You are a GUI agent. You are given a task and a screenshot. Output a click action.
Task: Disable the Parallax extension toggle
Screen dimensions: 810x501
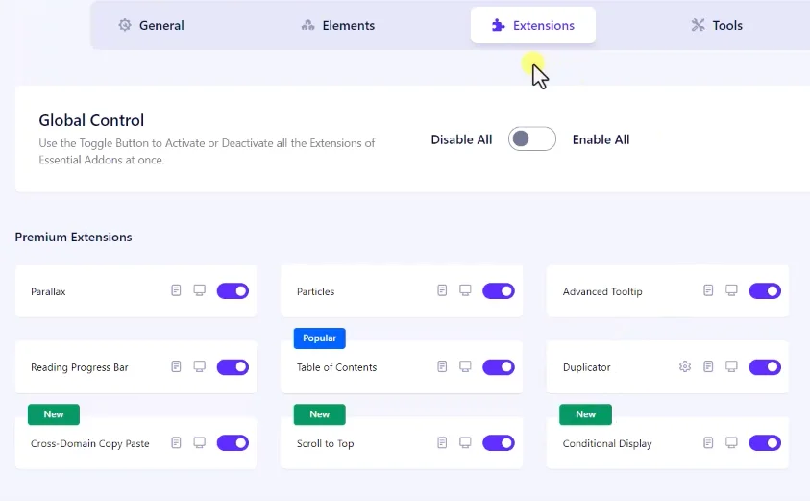coord(233,291)
